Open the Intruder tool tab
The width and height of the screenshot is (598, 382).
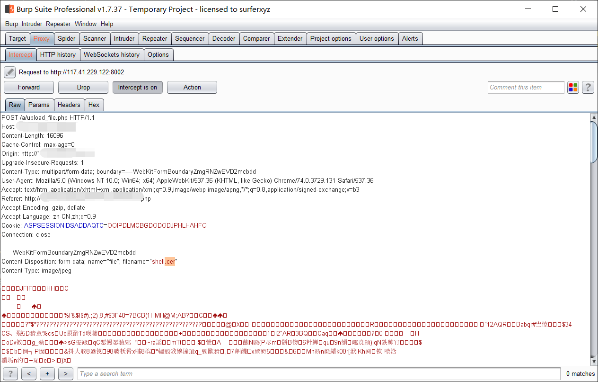click(x=124, y=39)
